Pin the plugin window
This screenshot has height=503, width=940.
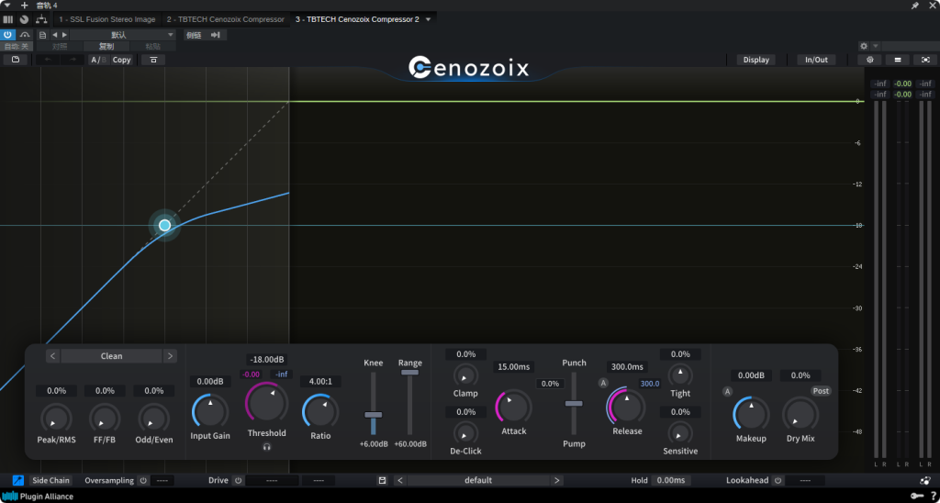pyautogui.click(x=915, y=6)
